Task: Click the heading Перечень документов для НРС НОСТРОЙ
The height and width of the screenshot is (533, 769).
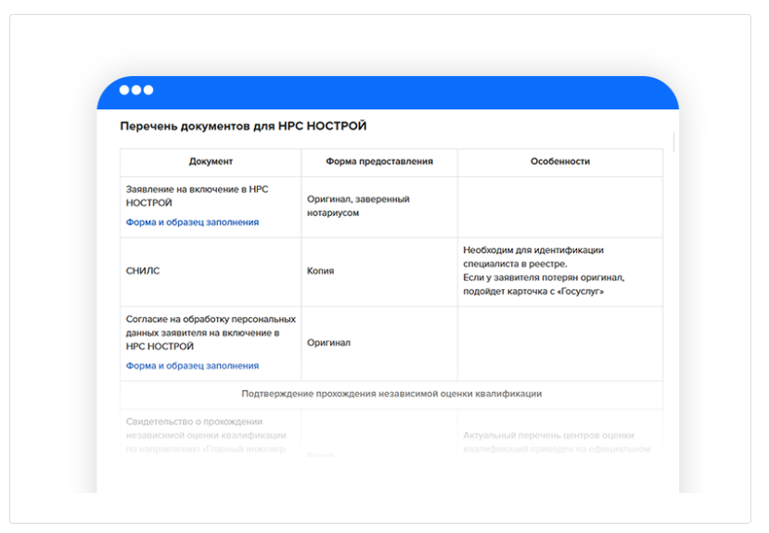Action: pos(243,126)
